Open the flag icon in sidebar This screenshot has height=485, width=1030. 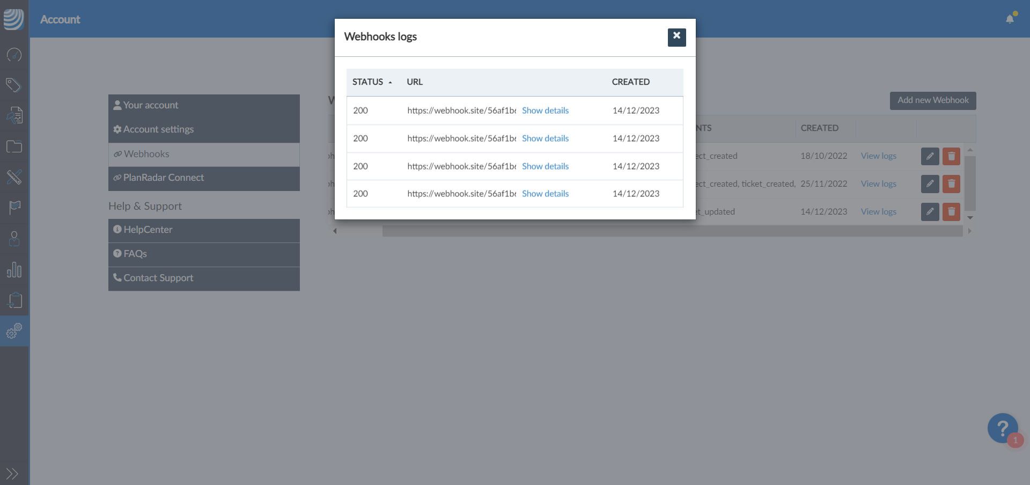(x=14, y=207)
